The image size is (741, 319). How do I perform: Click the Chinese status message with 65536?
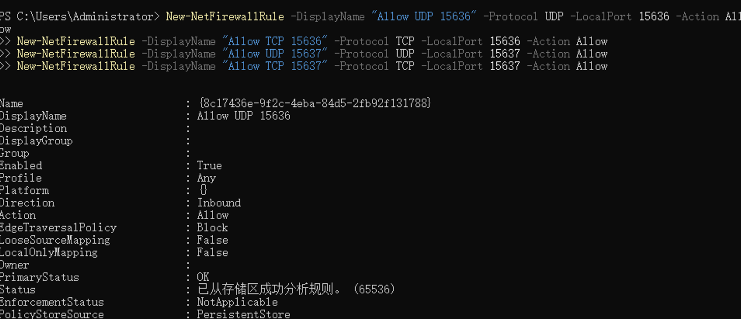click(296, 290)
